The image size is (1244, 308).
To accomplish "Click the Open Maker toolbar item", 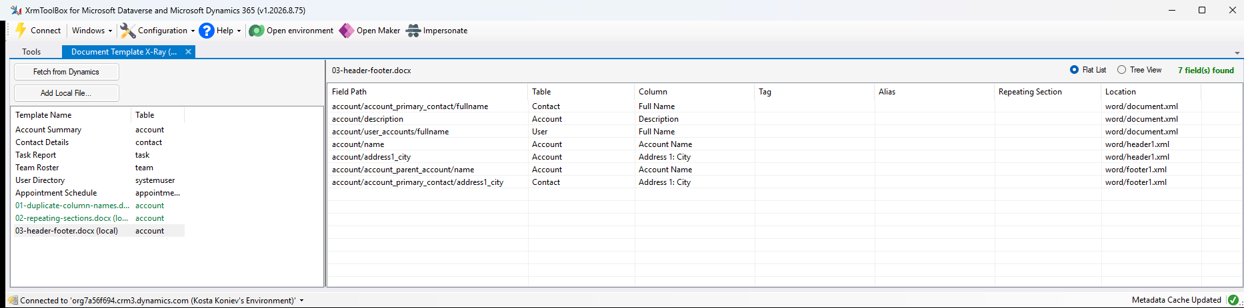I will [370, 31].
